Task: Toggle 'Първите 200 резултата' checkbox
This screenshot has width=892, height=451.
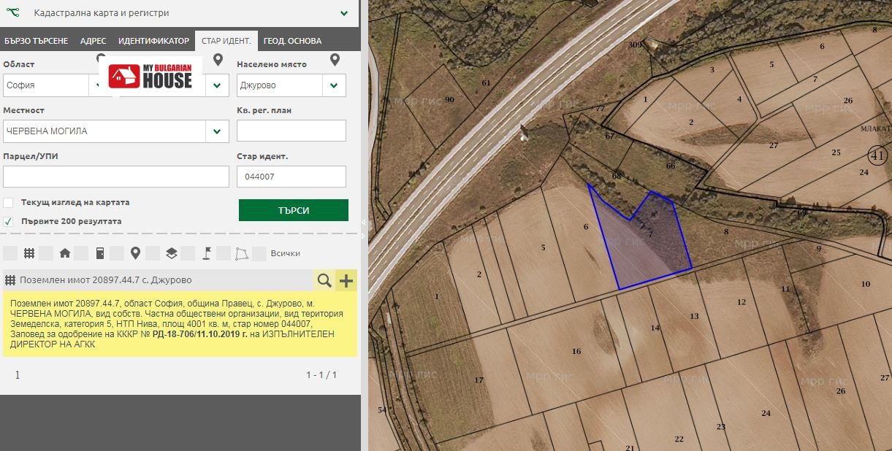Action: pyautogui.click(x=8, y=221)
